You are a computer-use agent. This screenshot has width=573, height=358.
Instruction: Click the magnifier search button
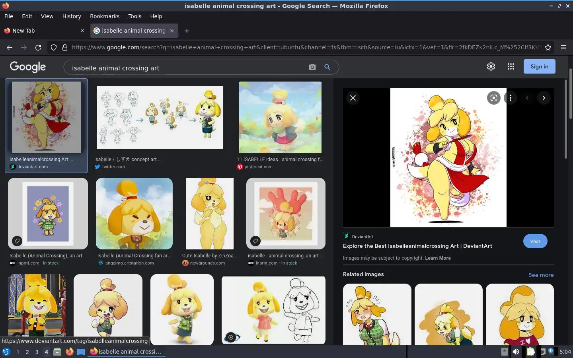click(327, 67)
